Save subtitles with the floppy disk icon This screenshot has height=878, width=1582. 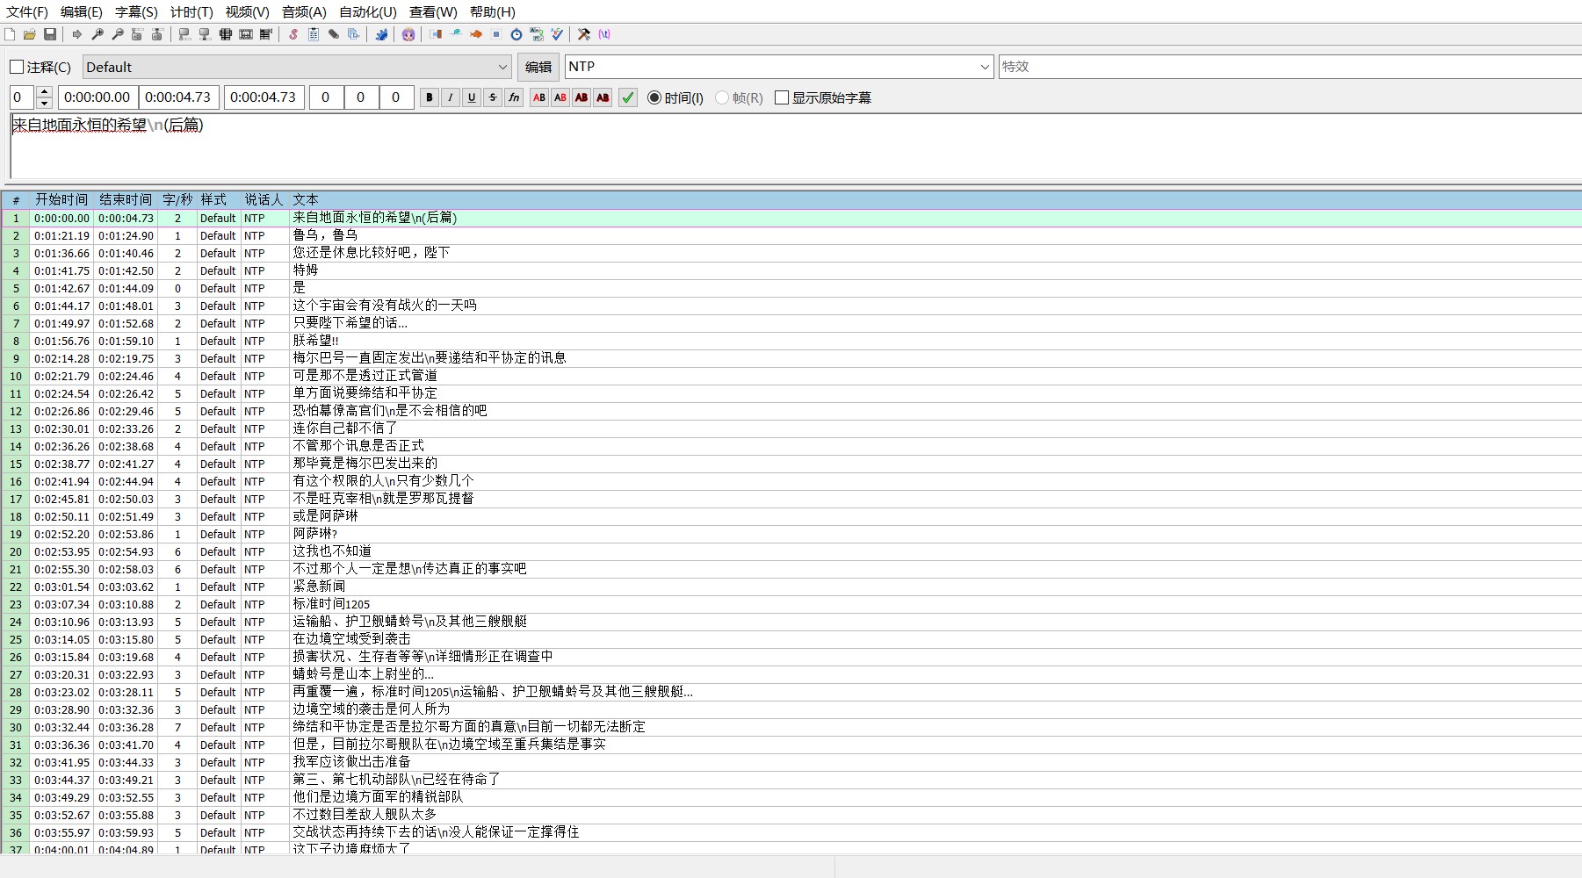(50, 34)
